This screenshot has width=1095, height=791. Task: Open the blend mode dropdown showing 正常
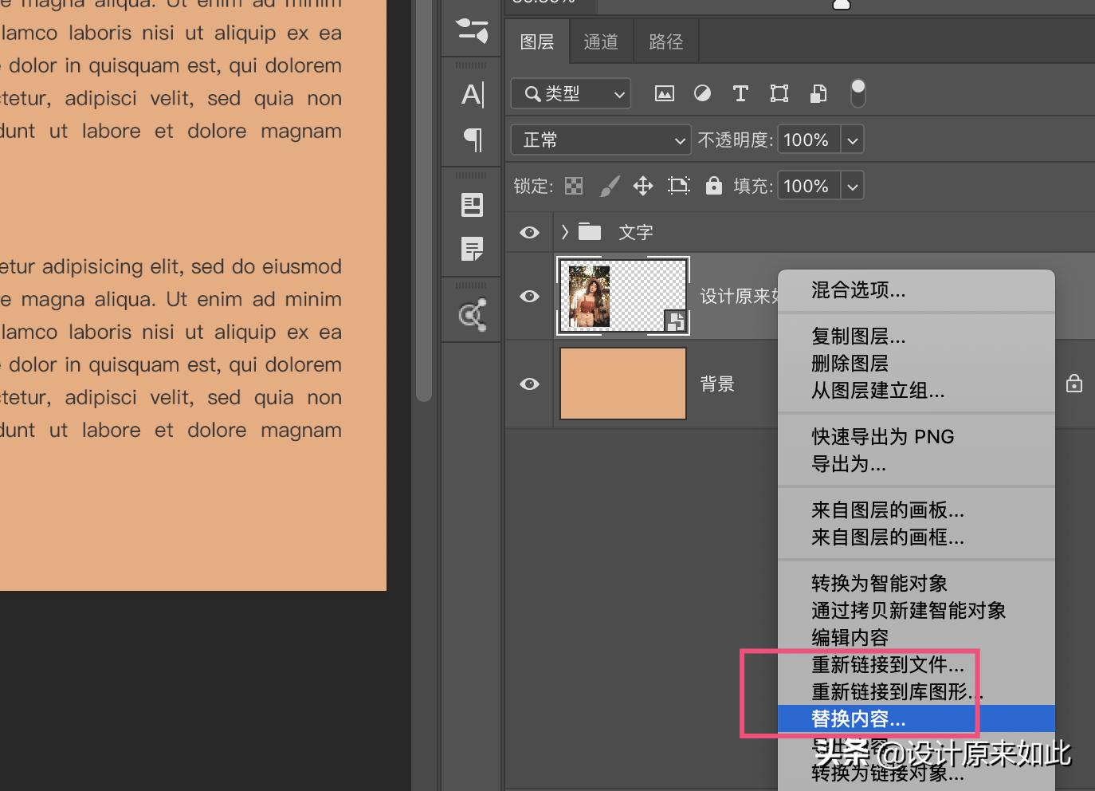point(600,140)
